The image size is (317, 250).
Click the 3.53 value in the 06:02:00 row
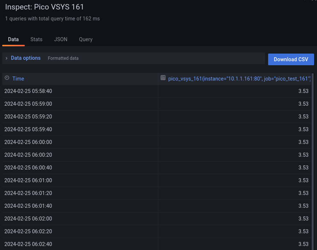click(303, 219)
